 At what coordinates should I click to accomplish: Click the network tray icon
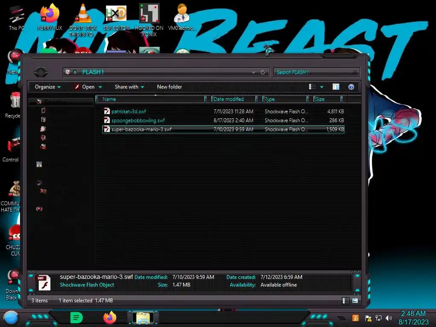click(378, 318)
